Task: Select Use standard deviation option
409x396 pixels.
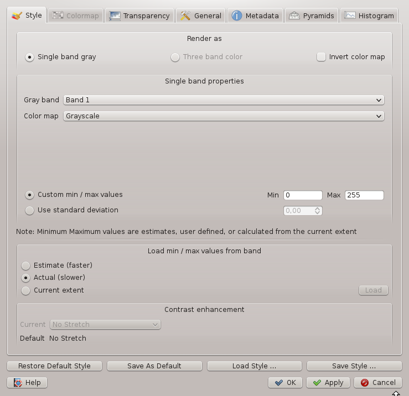Action: pos(30,210)
